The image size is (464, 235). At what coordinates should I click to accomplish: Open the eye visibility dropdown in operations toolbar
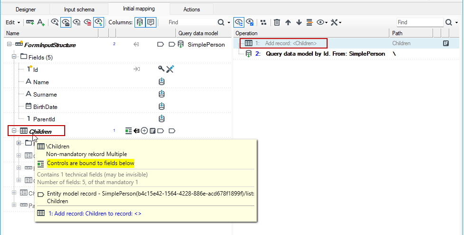coord(322,22)
